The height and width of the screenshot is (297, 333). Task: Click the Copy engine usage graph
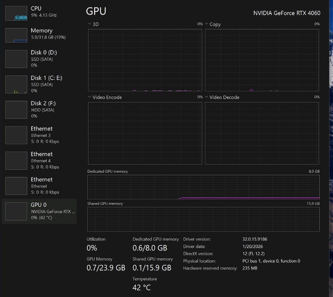(262, 60)
